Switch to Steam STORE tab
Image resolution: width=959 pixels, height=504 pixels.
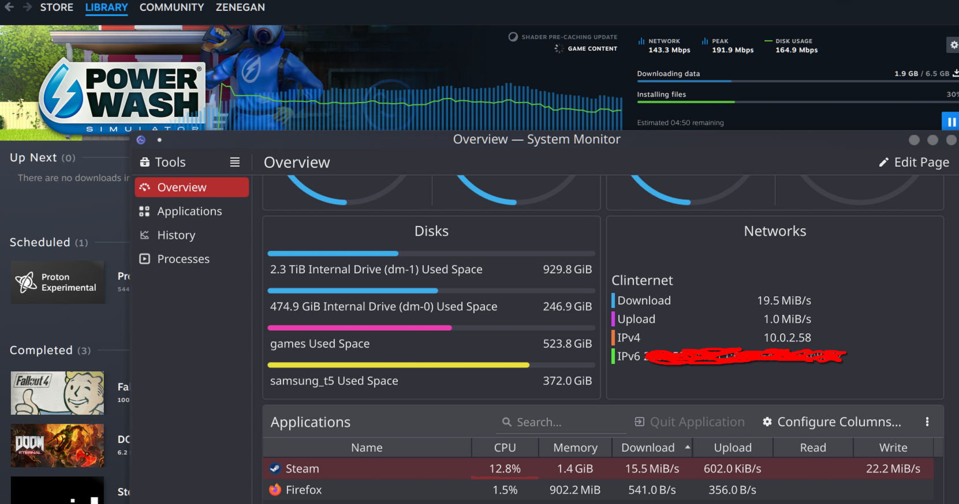(57, 8)
